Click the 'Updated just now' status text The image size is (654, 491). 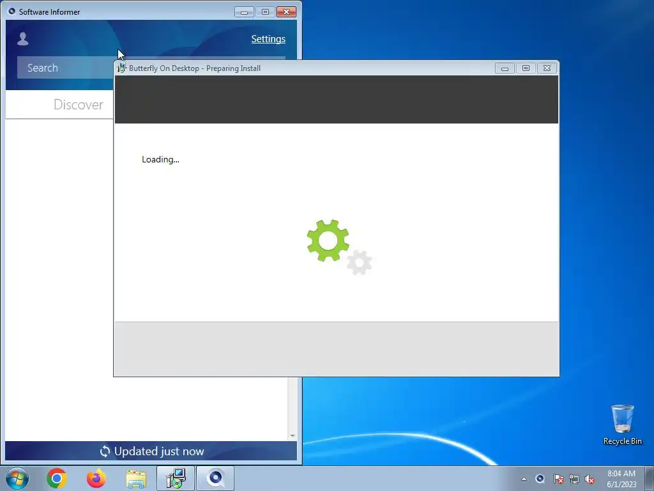159,451
